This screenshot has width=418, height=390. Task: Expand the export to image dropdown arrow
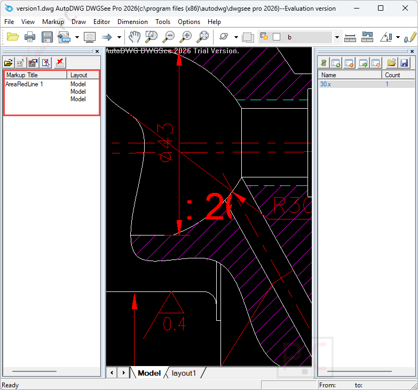coord(77,37)
